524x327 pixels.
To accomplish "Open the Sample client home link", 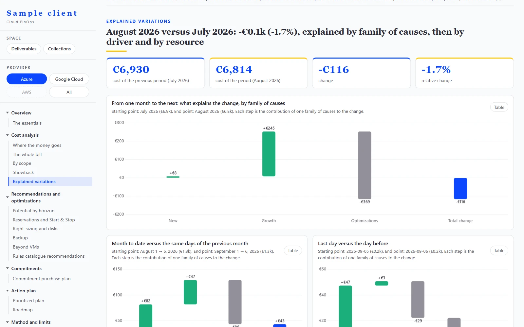I will coord(42,13).
